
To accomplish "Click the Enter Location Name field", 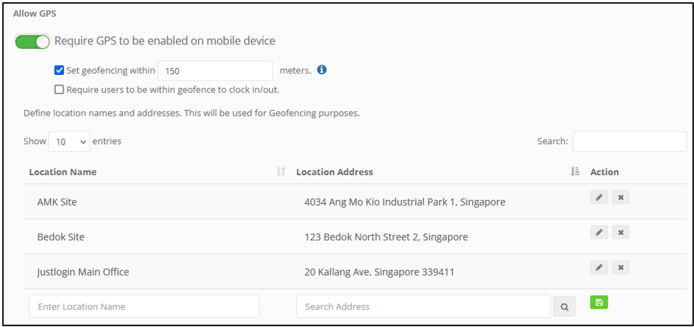I will 144,307.
